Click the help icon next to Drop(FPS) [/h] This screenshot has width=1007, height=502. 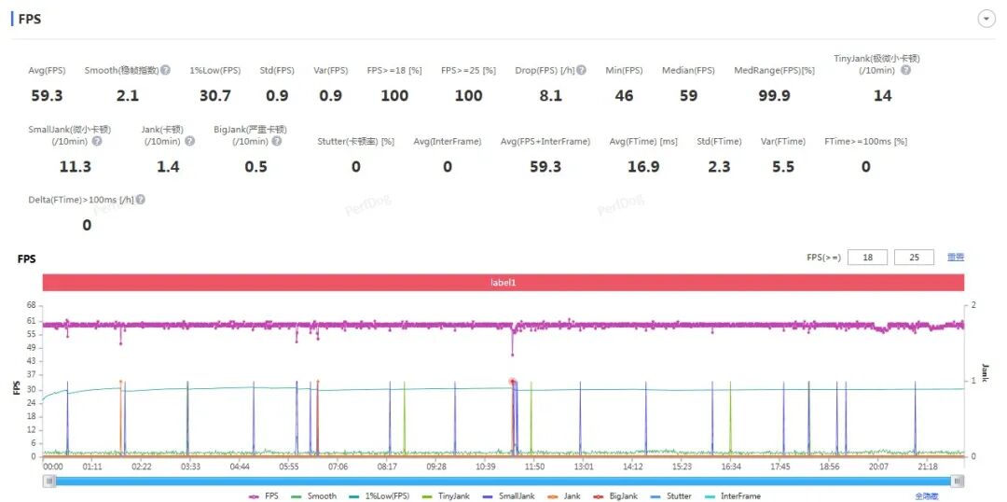(581, 70)
